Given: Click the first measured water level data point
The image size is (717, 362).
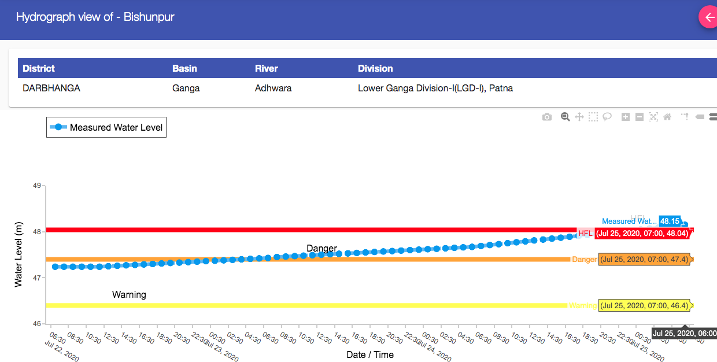Looking at the screenshot, I should click(55, 267).
